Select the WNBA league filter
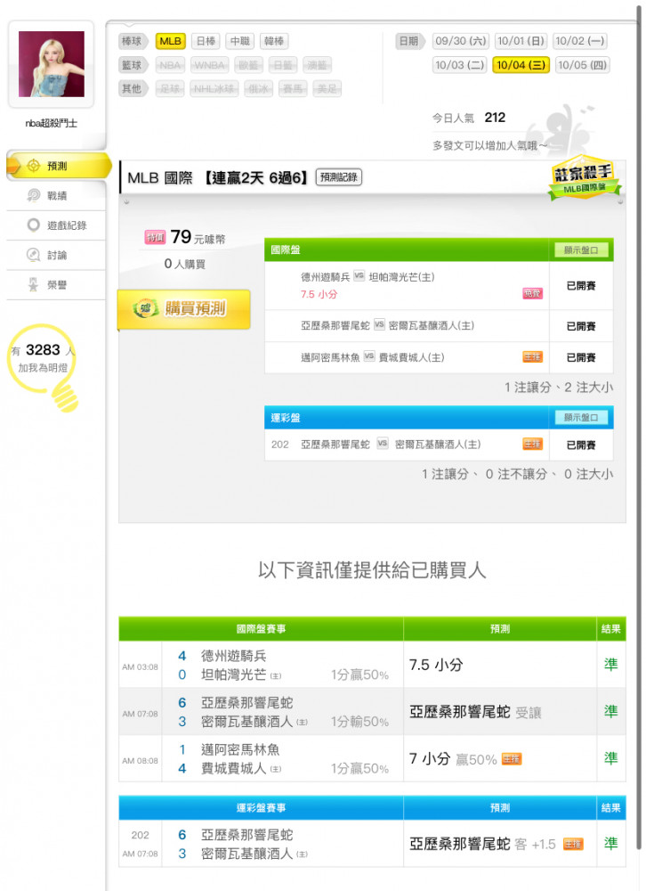The image size is (646, 891). click(209, 65)
